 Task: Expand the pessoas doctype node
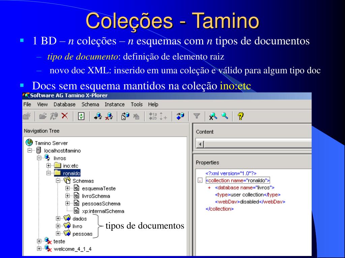(58, 233)
